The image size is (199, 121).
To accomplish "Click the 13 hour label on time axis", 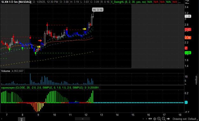I will tap(101, 115).
